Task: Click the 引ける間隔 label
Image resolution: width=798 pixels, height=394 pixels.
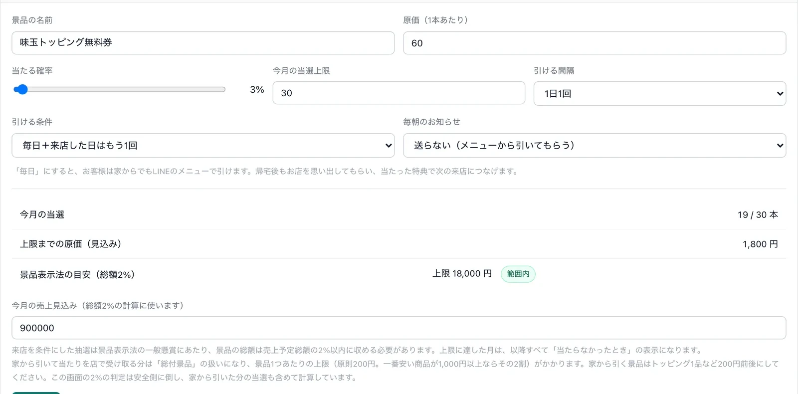Action: (554, 71)
